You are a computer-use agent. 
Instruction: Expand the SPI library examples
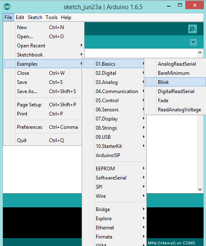(114, 187)
